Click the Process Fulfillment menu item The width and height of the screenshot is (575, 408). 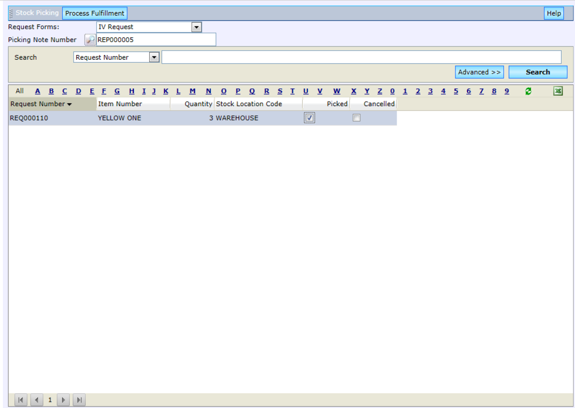[x=95, y=13]
